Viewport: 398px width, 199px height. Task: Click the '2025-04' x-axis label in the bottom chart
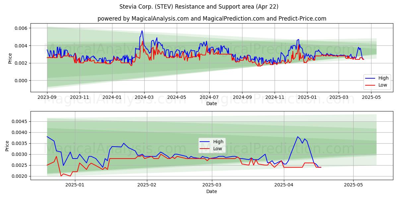(284, 185)
